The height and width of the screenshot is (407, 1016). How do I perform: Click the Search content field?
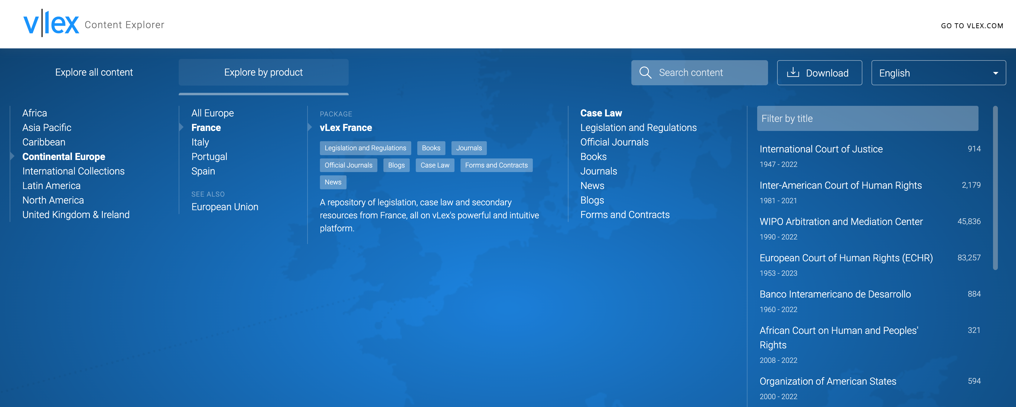click(x=699, y=73)
